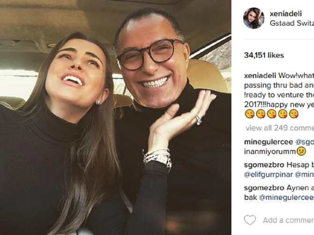Click the first kissing emoji in caption

249,114
